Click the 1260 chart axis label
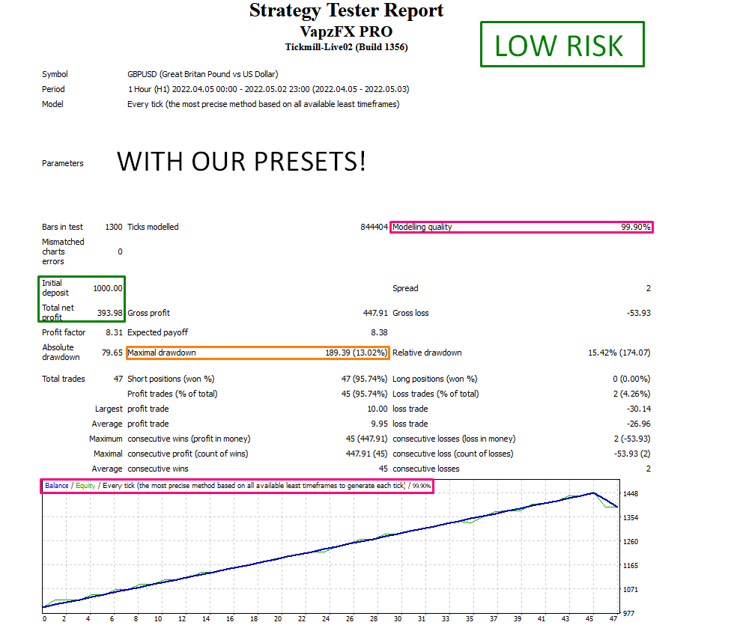 click(631, 542)
